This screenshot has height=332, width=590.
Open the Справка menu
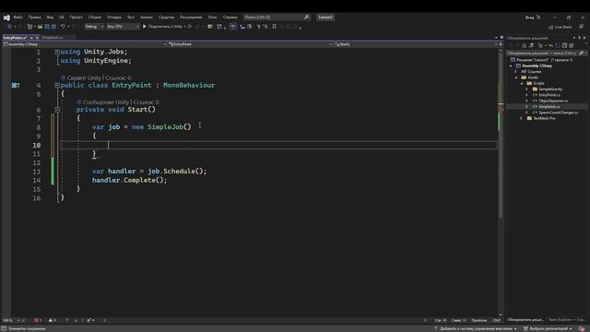tap(230, 18)
